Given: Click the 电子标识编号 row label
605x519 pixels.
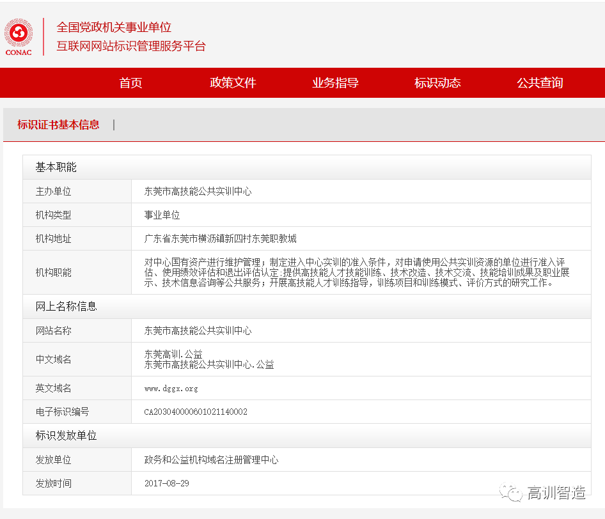Looking at the screenshot, I should click(x=62, y=412).
